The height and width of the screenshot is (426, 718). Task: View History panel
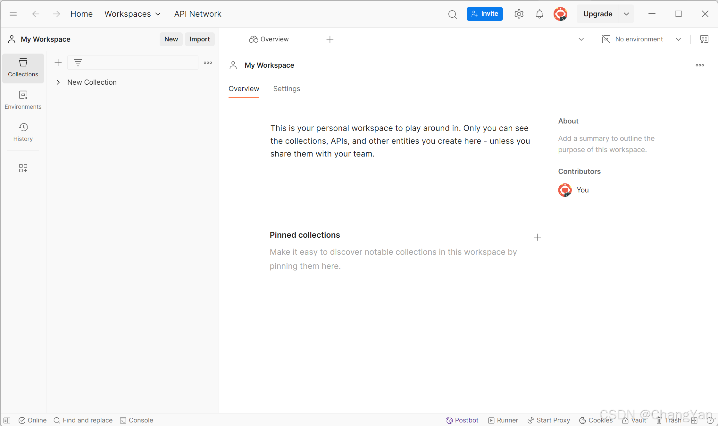coord(23,132)
